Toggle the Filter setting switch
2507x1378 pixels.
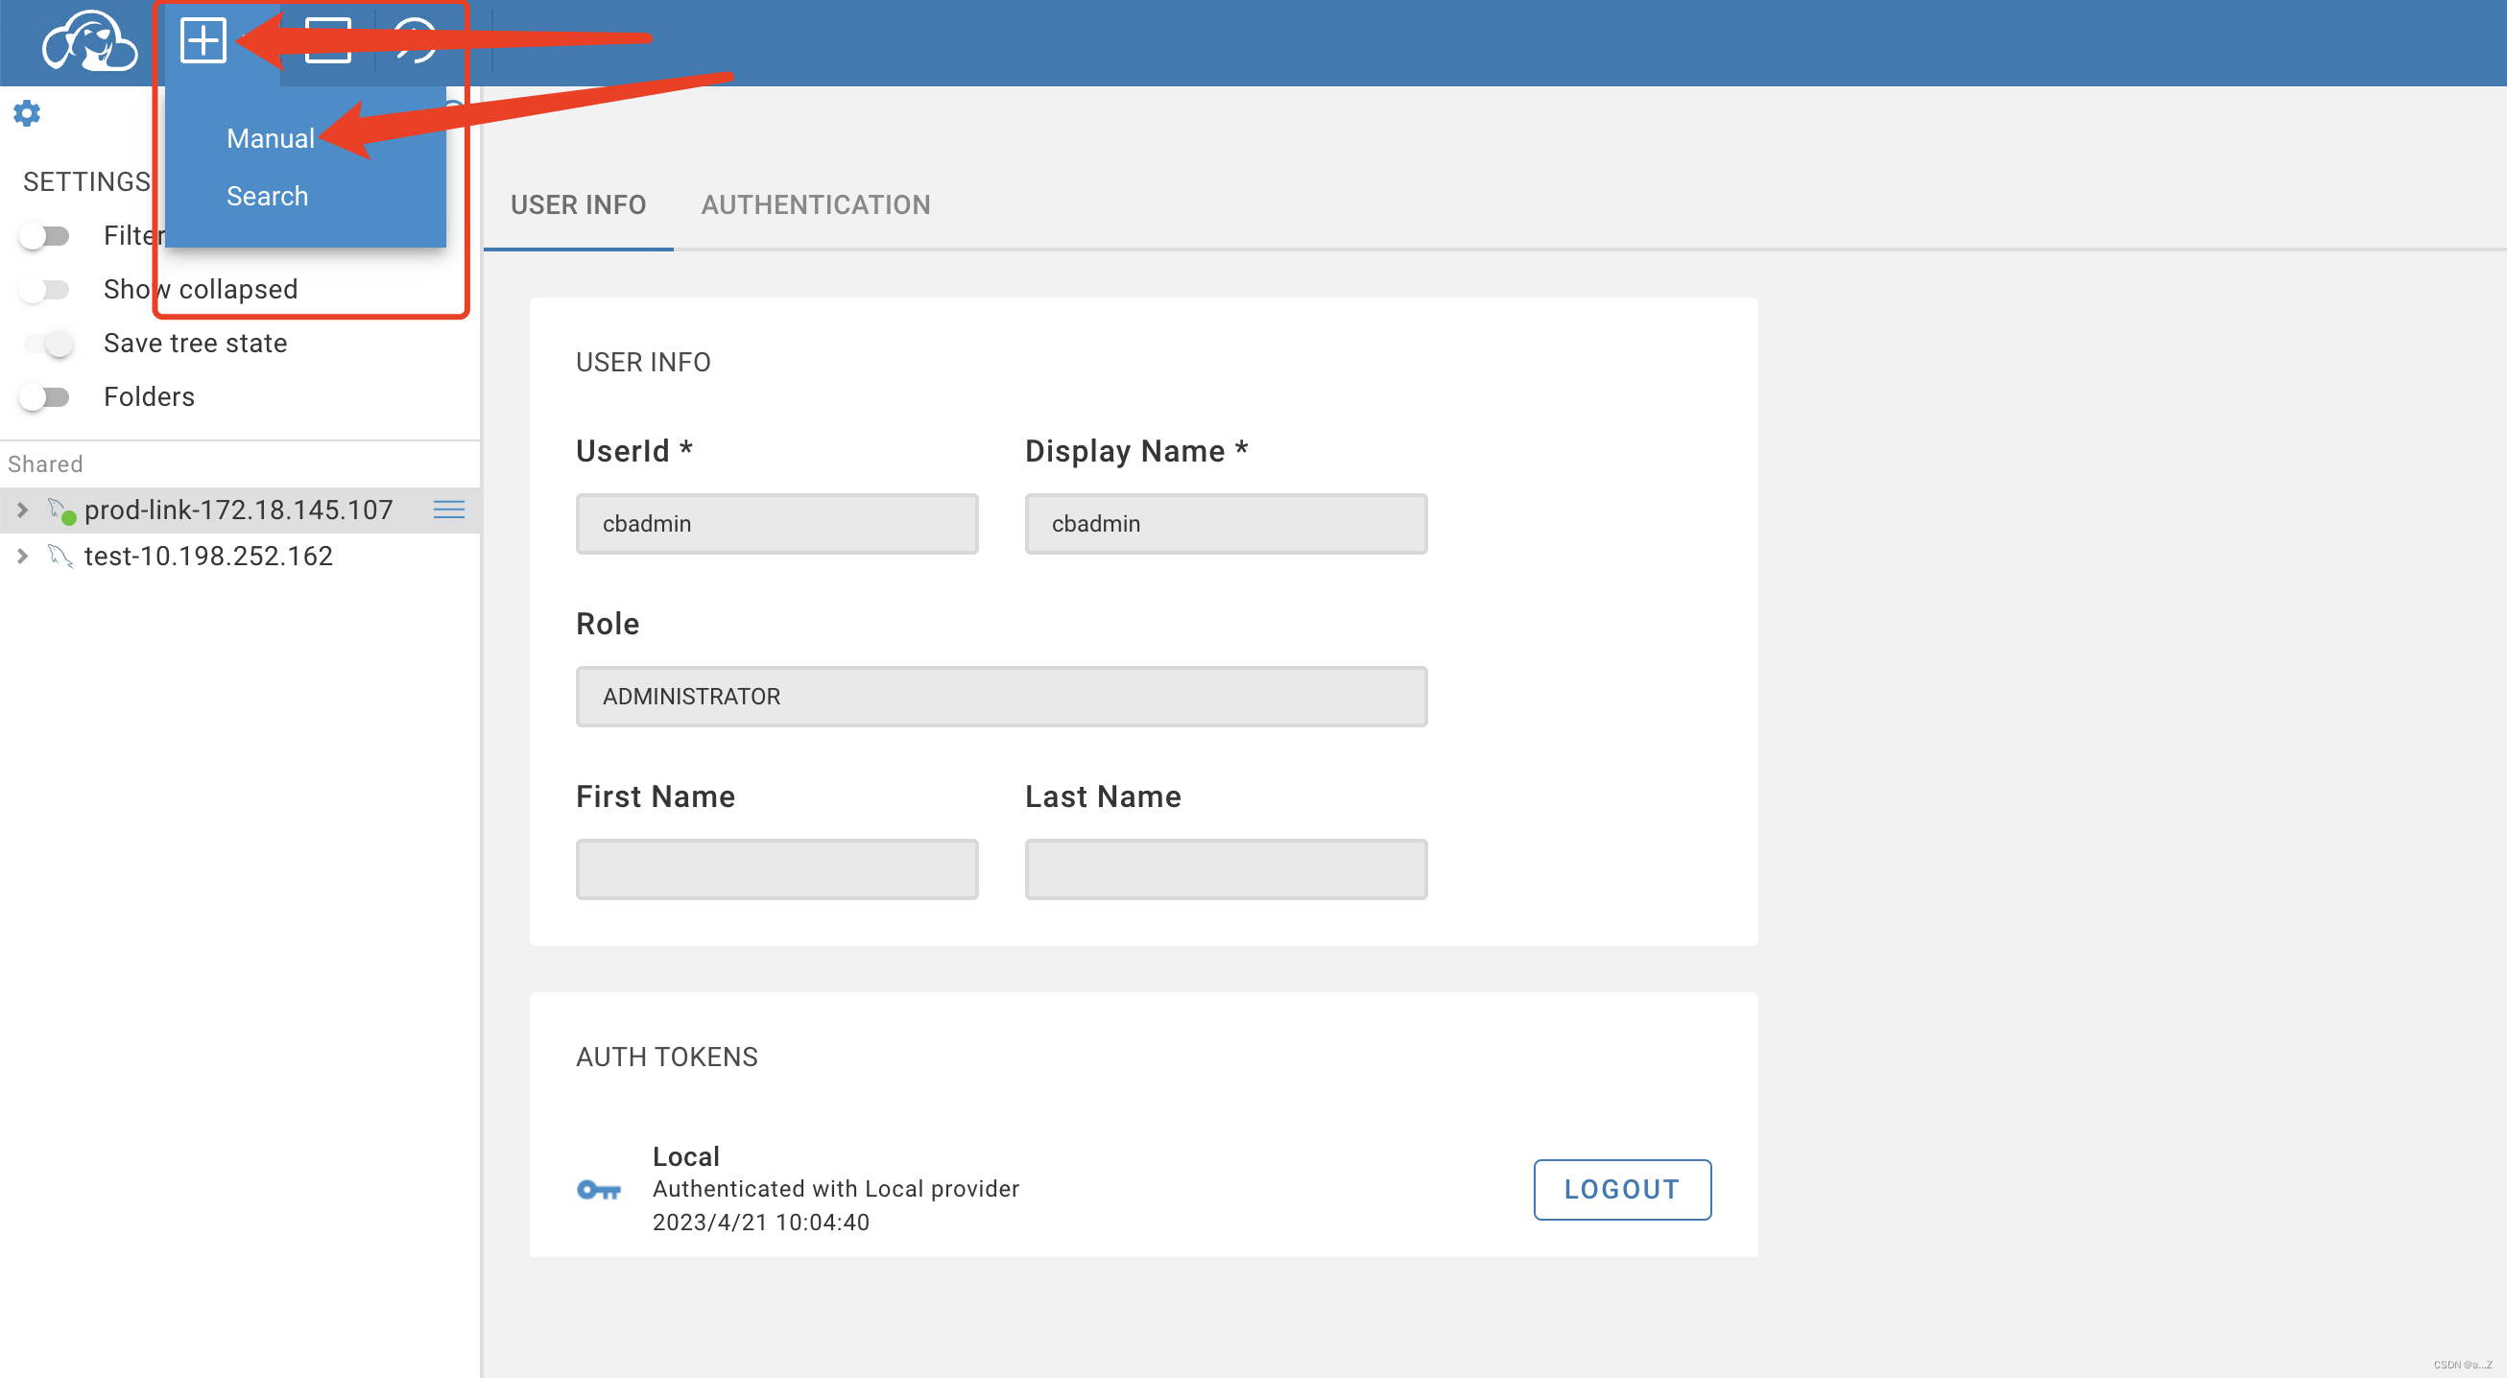point(45,235)
